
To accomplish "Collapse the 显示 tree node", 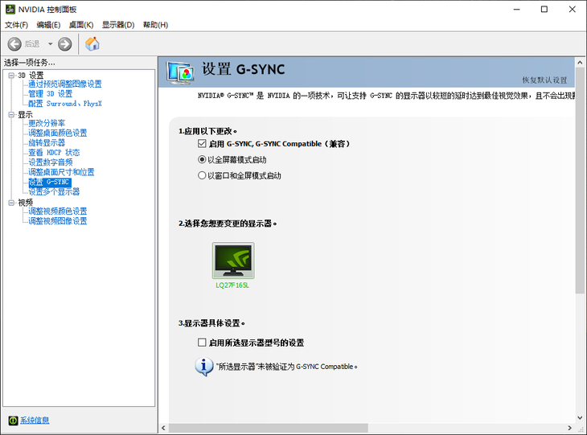I will (10, 114).
